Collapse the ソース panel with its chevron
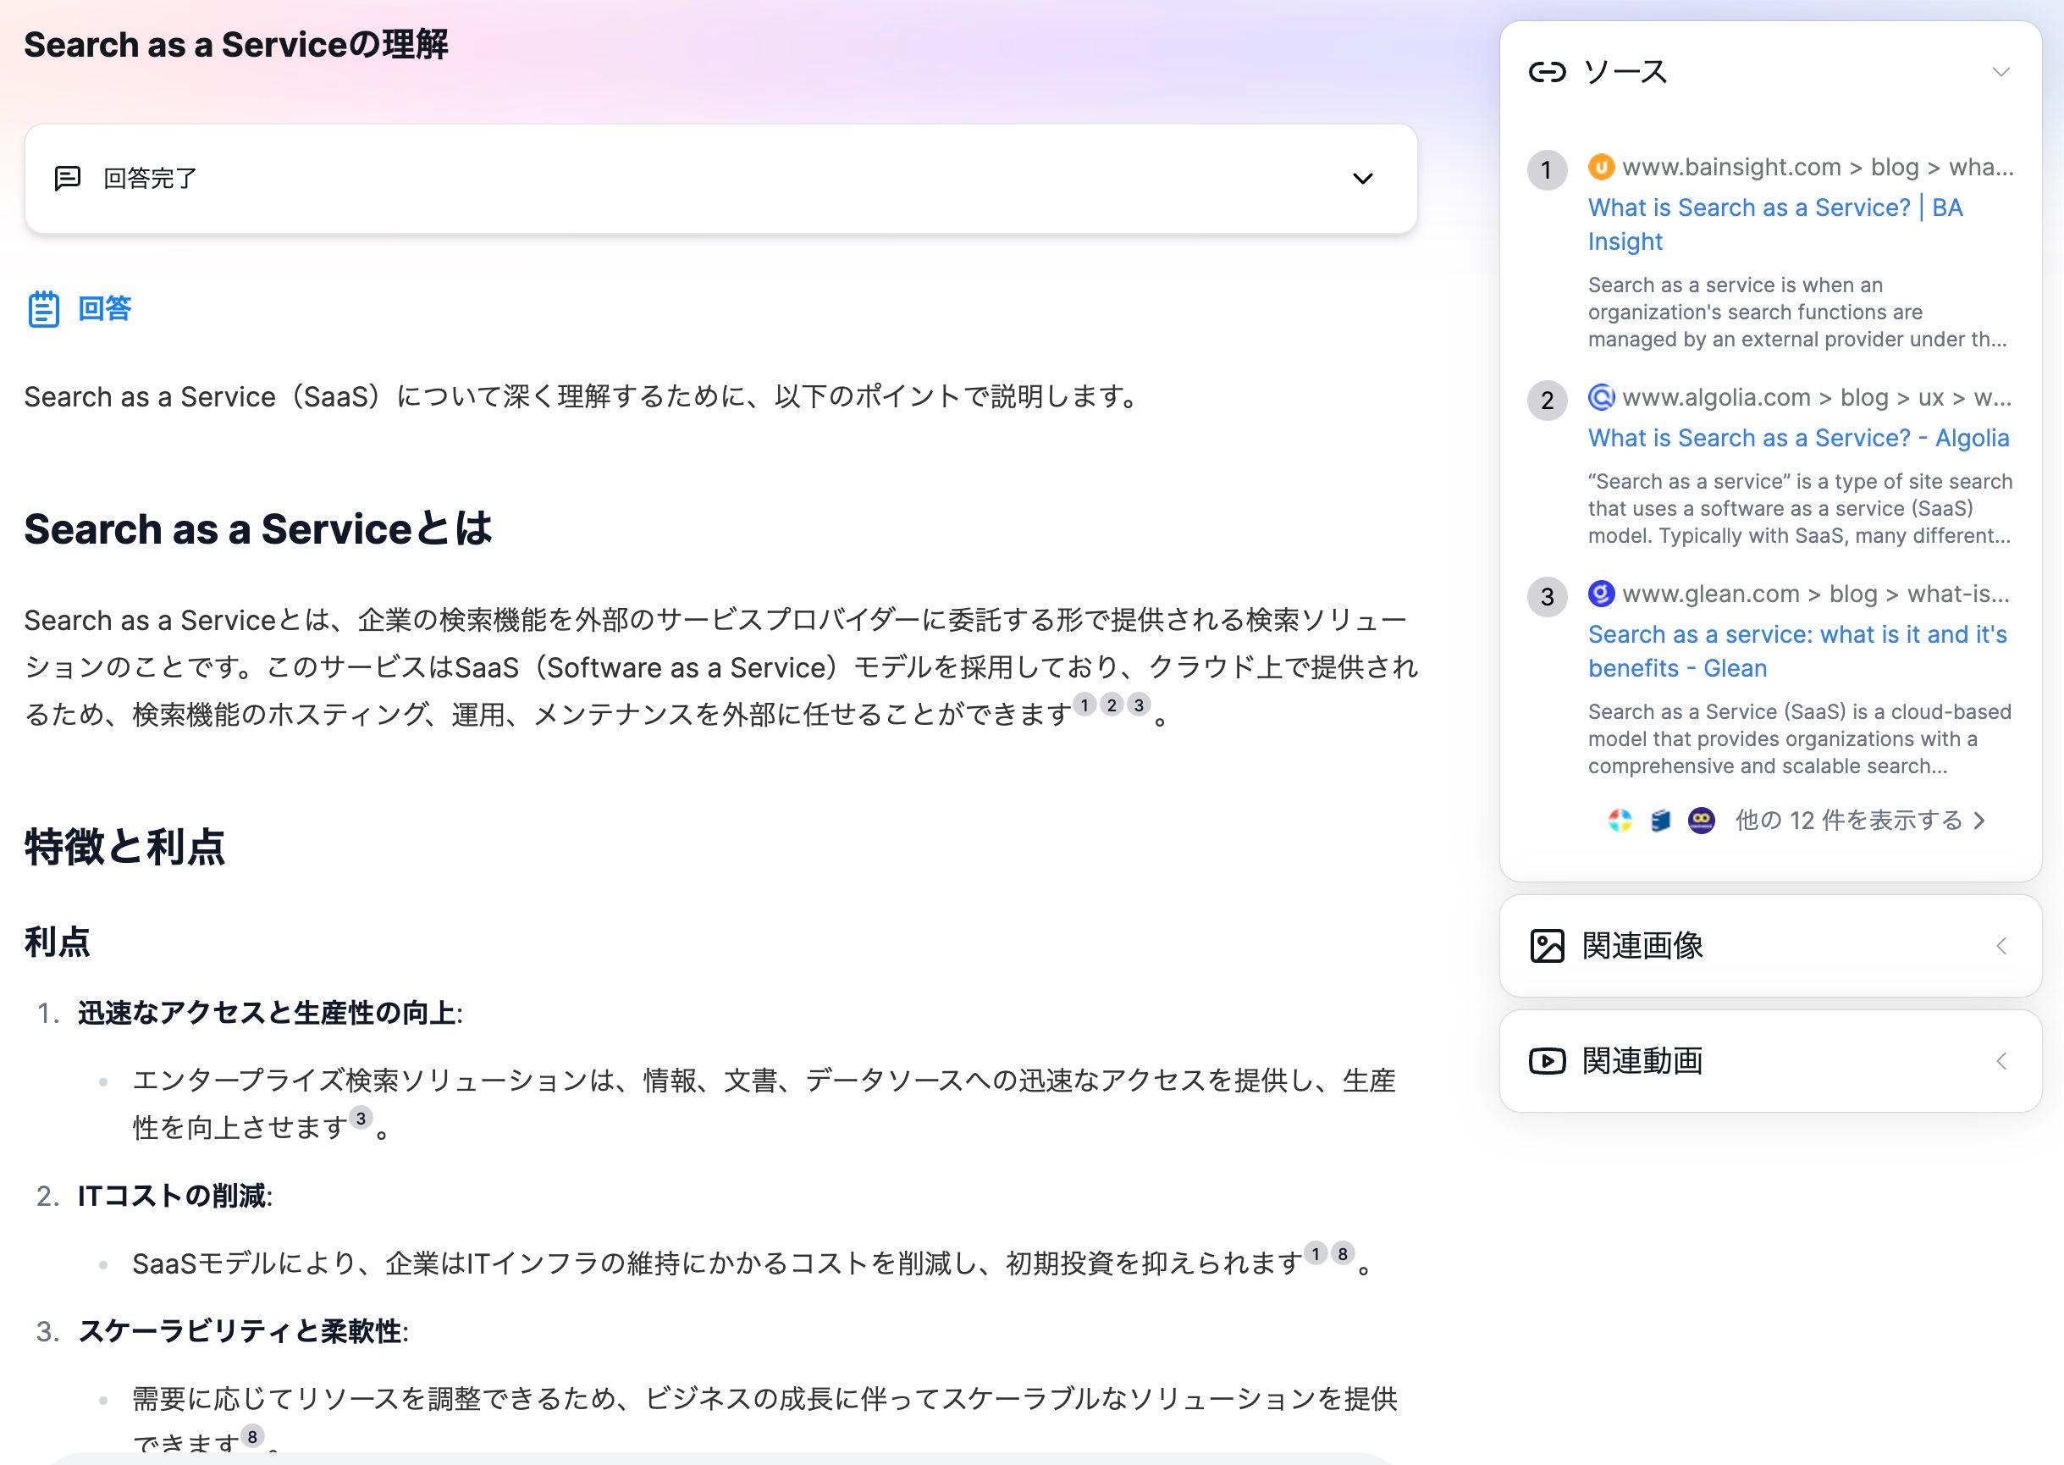The height and width of the screenshot is (1465, 2064). (2001, 71)
